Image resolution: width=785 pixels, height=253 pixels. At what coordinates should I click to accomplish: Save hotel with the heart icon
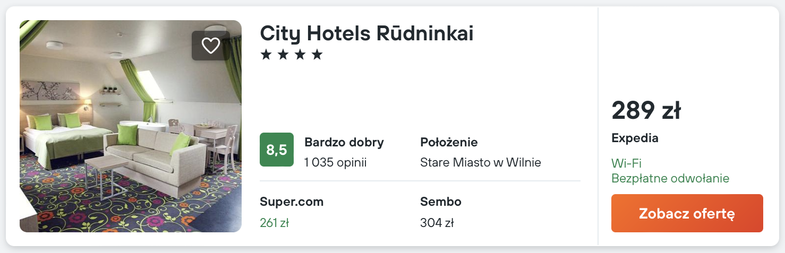click(x=211, y=46)
